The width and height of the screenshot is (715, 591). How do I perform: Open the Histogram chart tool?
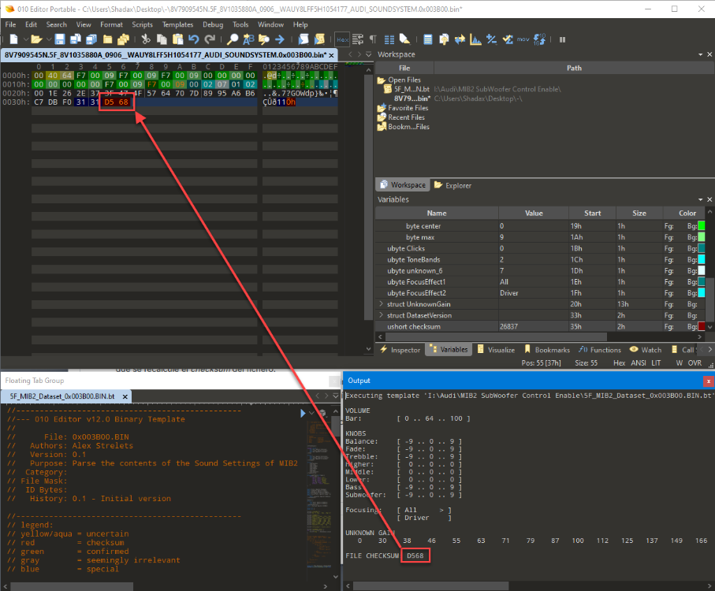(475, 39)
